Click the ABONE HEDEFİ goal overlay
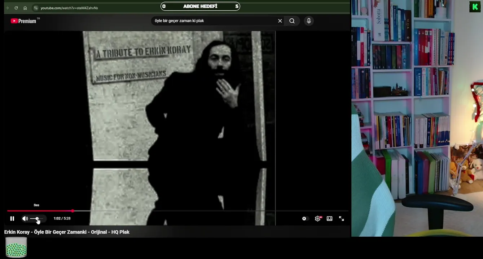483x259 pixels. point(200,6)
